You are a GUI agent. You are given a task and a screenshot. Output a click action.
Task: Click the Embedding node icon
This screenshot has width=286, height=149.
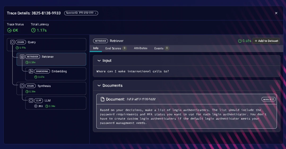click(x=31, y=71)
